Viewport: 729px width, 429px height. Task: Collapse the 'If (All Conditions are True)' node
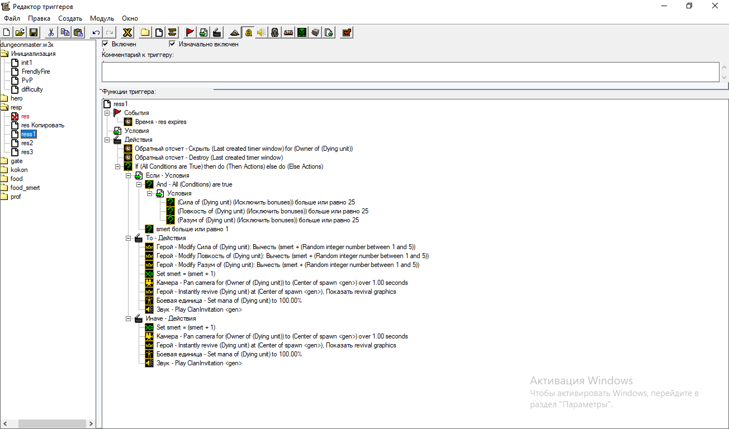117,166
